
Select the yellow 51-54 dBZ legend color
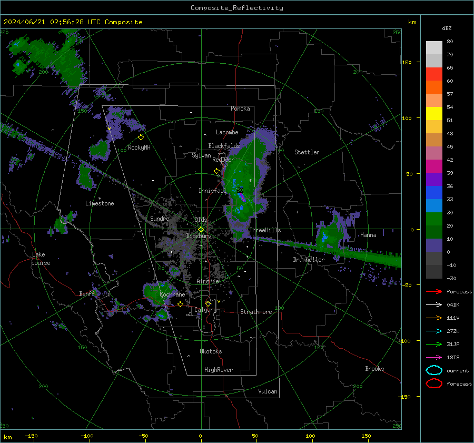[x=434, y=113]
